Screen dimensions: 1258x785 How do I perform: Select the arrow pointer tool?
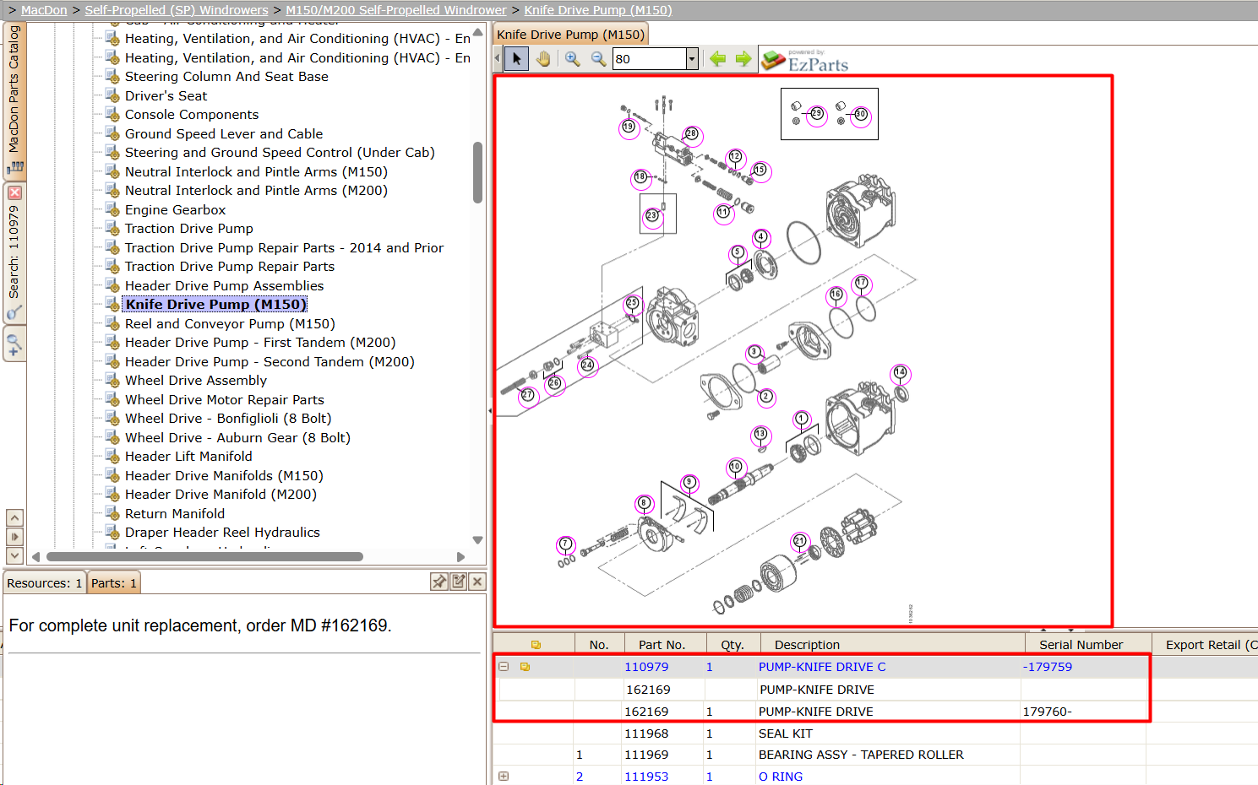(x=516, y=59)
